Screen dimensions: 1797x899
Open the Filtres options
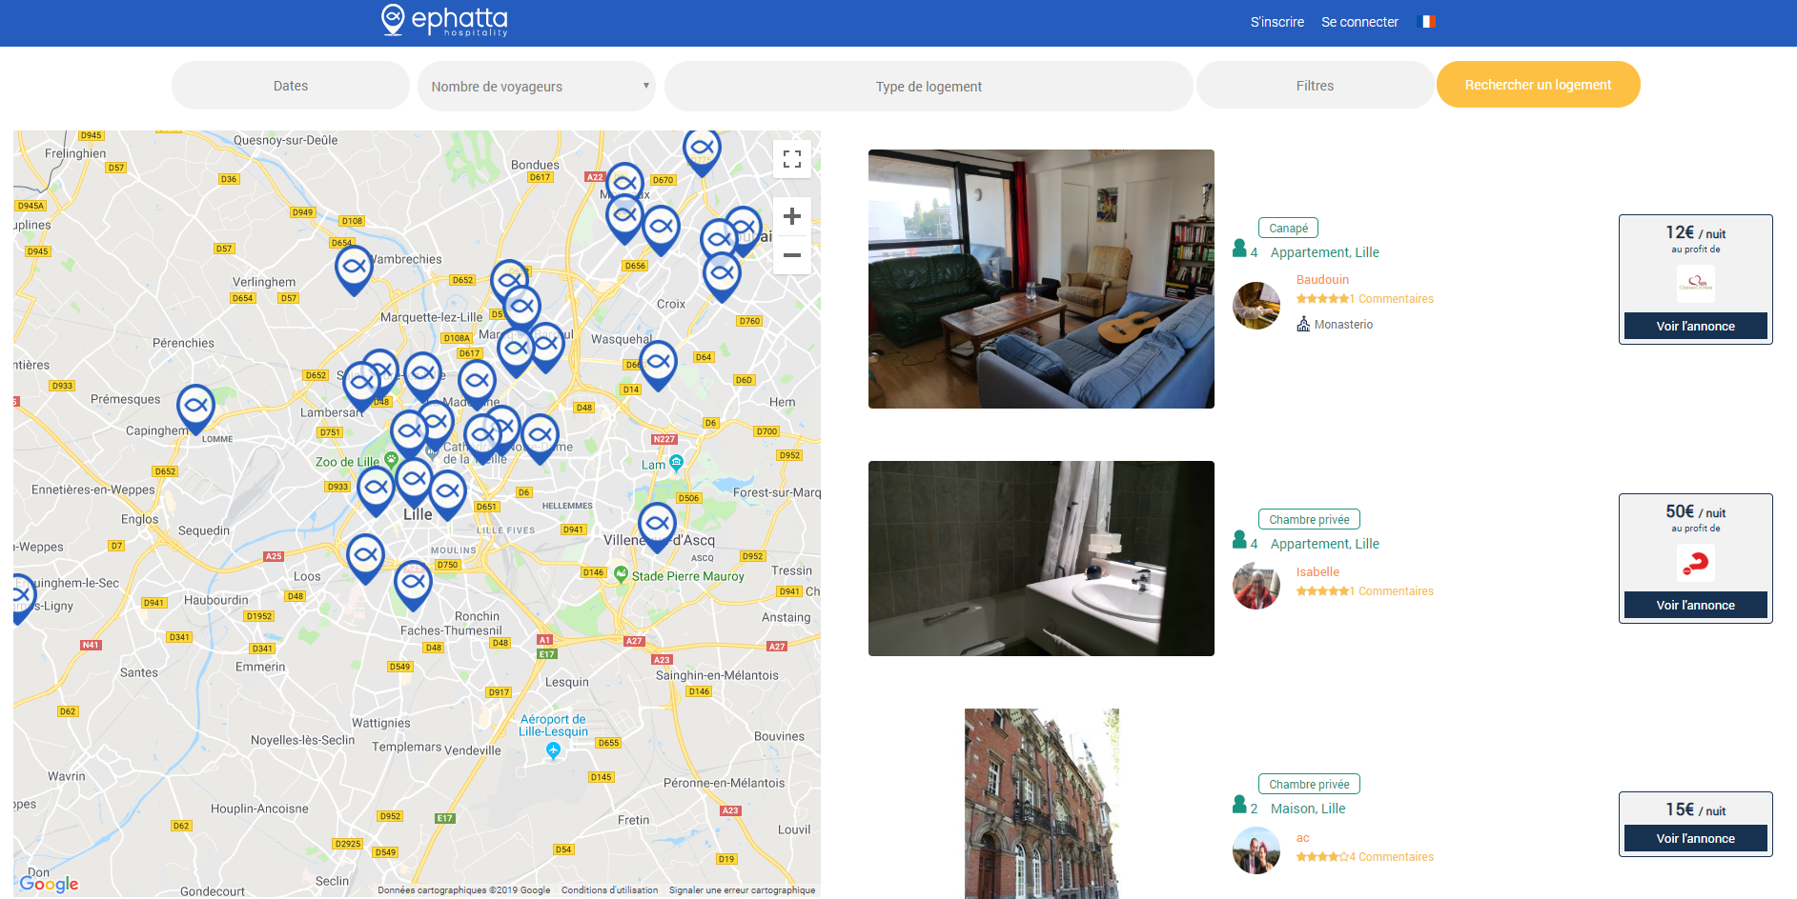(1314, 86)
